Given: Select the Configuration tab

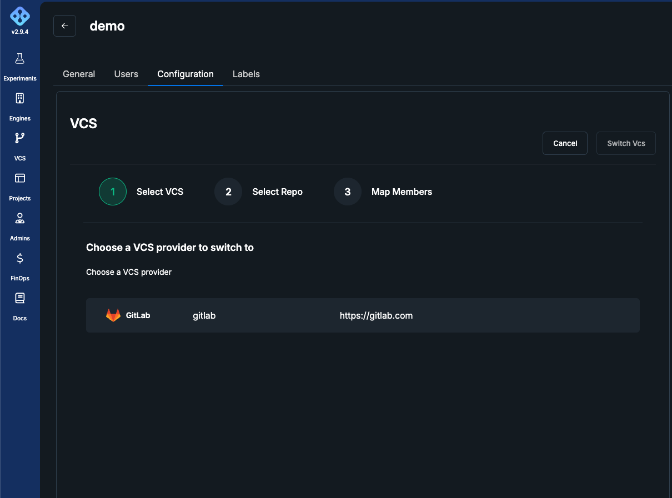Looking at the screenshot, I should click(x=185, y=74).
